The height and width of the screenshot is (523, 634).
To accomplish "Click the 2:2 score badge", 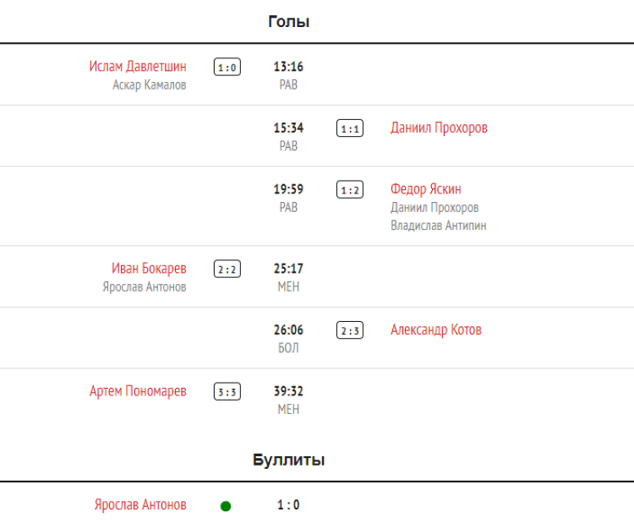I will pos(227,270).
